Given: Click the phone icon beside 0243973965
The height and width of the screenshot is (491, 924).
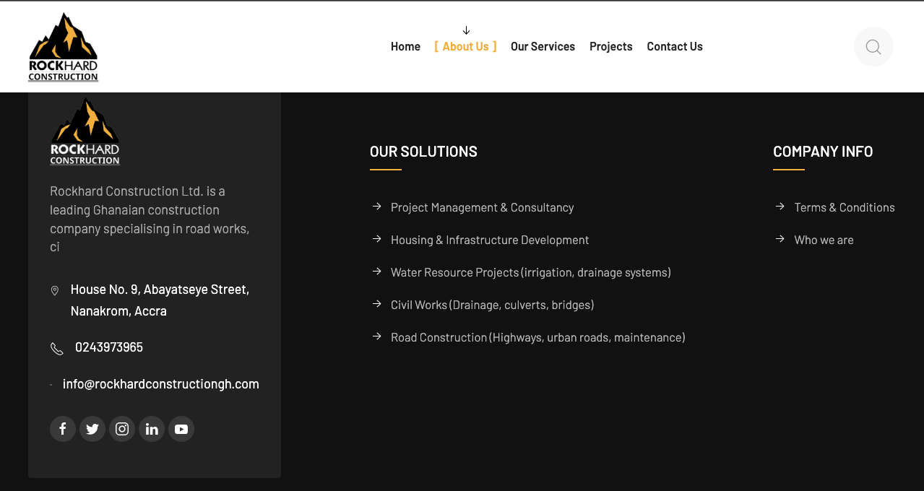Looking at the screenshot, I should (x=57, y=349).
